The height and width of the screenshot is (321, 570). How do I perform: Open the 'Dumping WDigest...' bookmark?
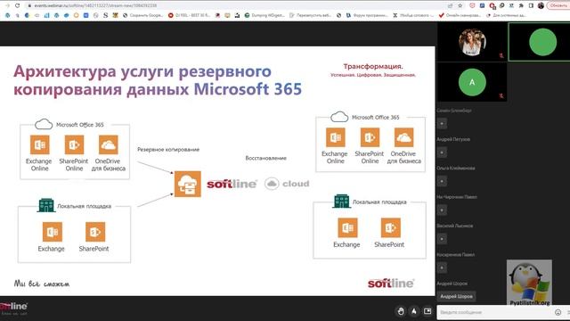pyautogui.click(x=265, y=15)
